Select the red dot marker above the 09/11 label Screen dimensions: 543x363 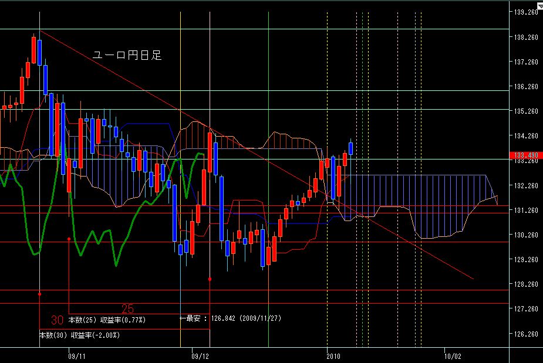[x=69, y=239]
